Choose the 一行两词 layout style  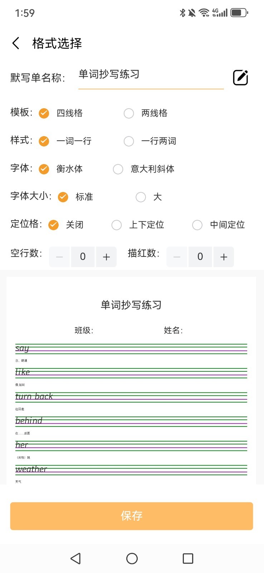(129, 141)
